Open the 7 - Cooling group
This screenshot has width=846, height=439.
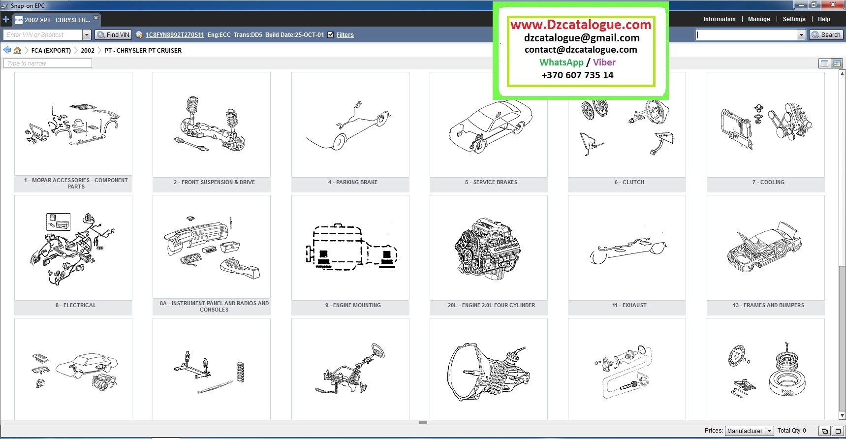tap(766, 132)
